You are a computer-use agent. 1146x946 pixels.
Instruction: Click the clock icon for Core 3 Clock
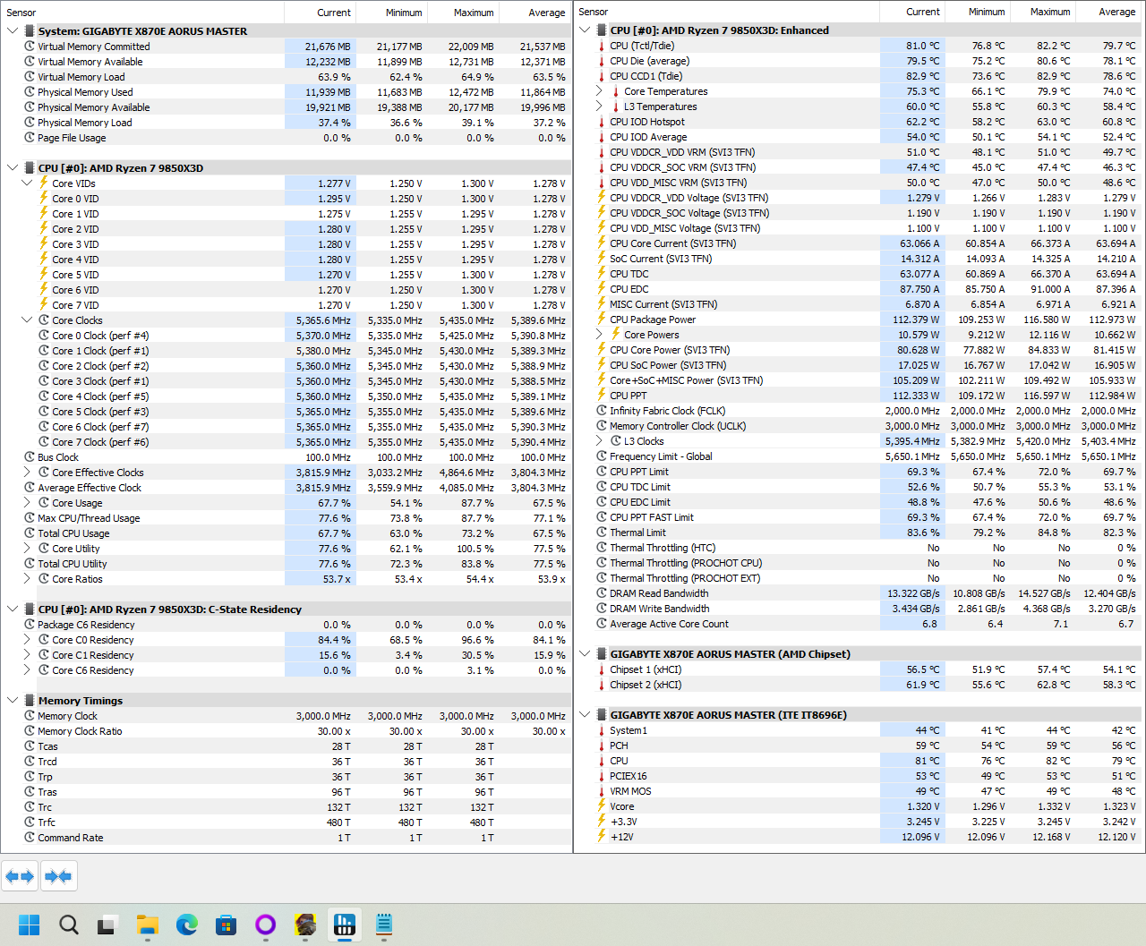click(44, 381)
